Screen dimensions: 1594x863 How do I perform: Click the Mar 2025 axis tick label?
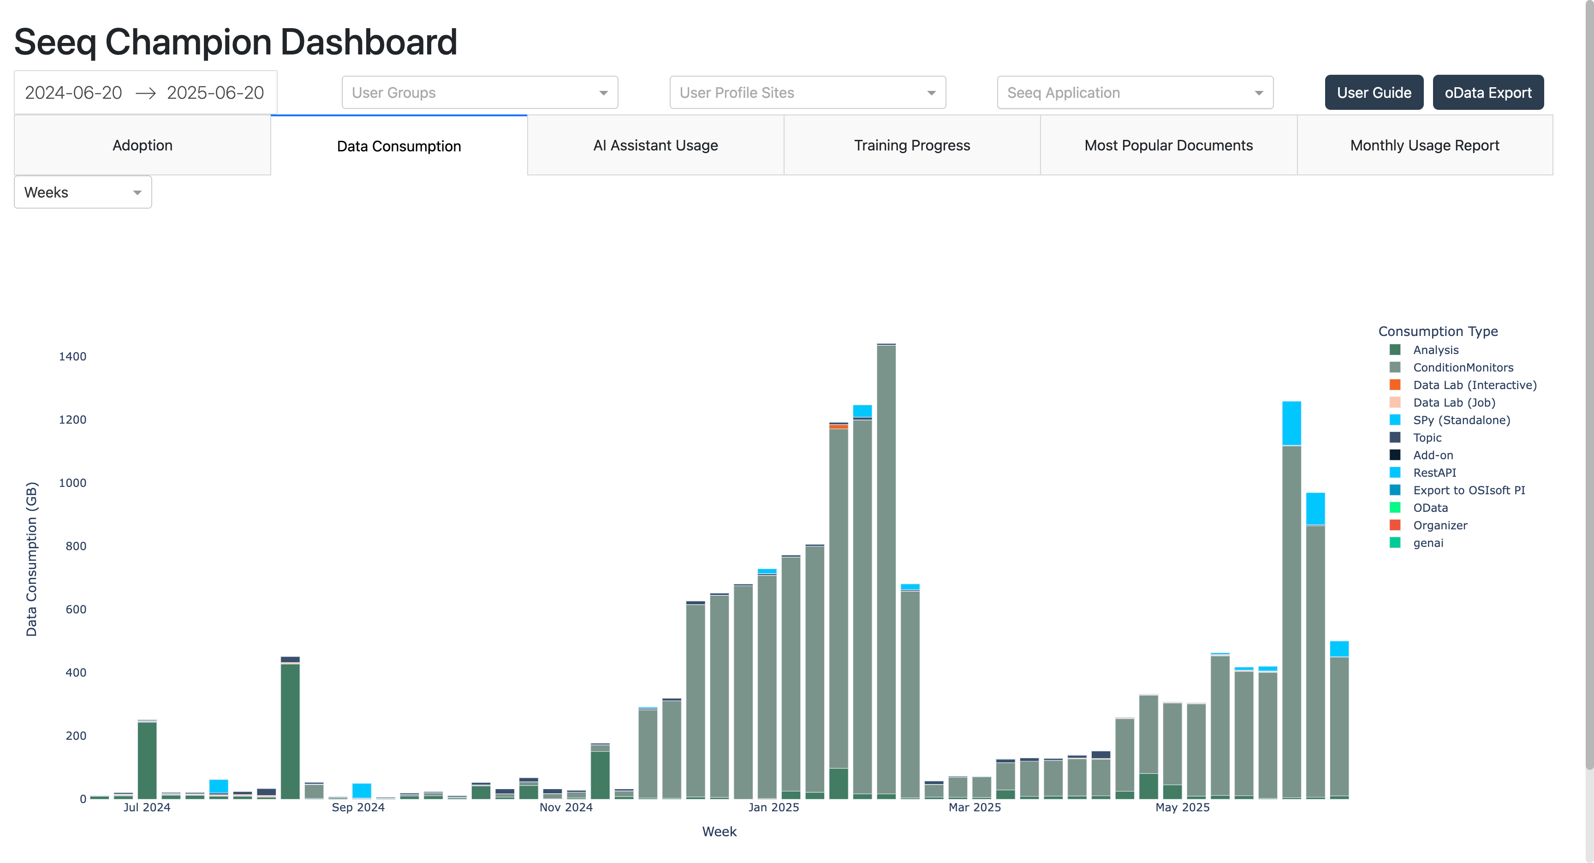[x=975, y=807]
